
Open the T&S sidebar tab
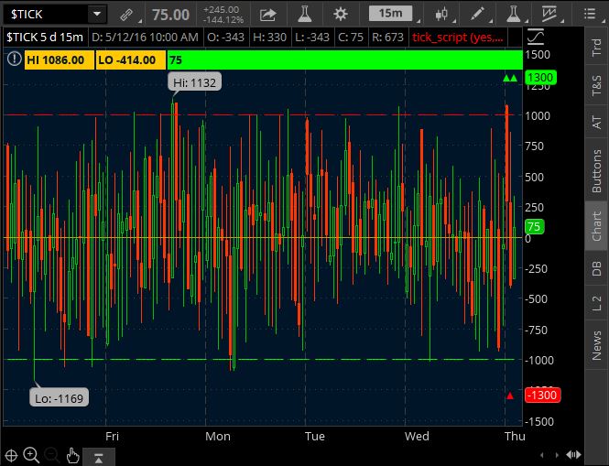pos(597,85)
